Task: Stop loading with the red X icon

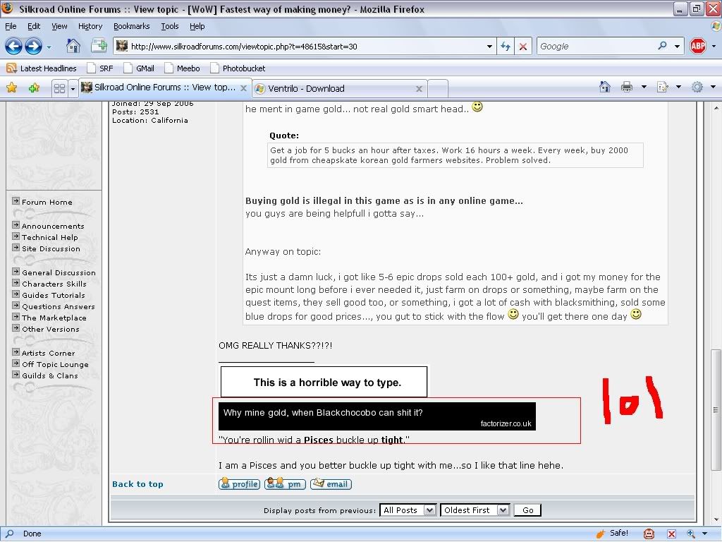Action: pyautogui.click(x=523, y=46)
